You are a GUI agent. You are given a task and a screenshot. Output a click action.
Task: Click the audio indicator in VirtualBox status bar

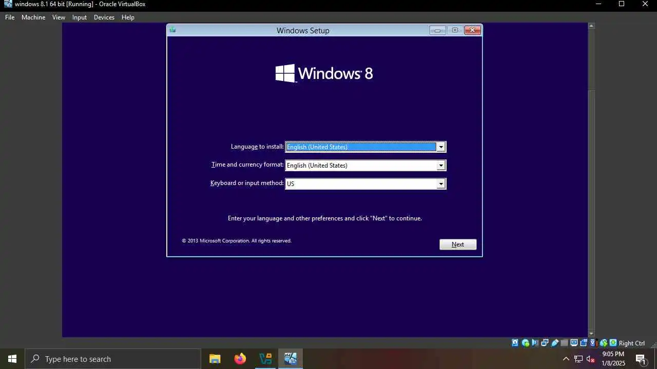535,343
